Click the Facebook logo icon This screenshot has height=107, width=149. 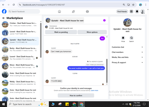[x=4, y=12]
